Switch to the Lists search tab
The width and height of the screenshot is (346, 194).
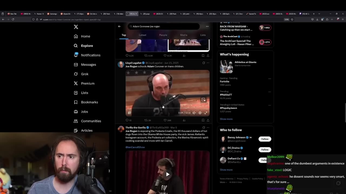click(x=203, y=35)
